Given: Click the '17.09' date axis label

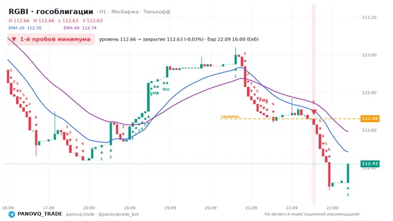Looking at the screenshot, I should (49, 208).
